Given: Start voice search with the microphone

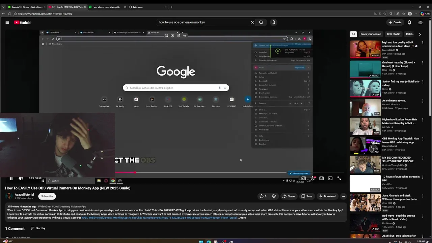Looking at the screenshot, I should coord(273,22).
